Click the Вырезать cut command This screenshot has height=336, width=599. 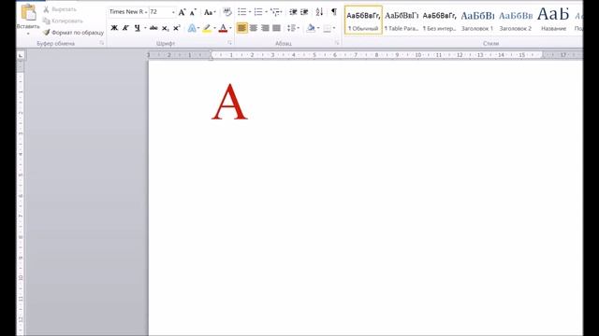click(x=60, y=9)
